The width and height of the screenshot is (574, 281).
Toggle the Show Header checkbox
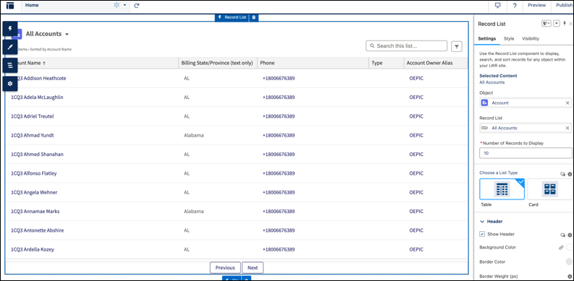click(482, 234)
